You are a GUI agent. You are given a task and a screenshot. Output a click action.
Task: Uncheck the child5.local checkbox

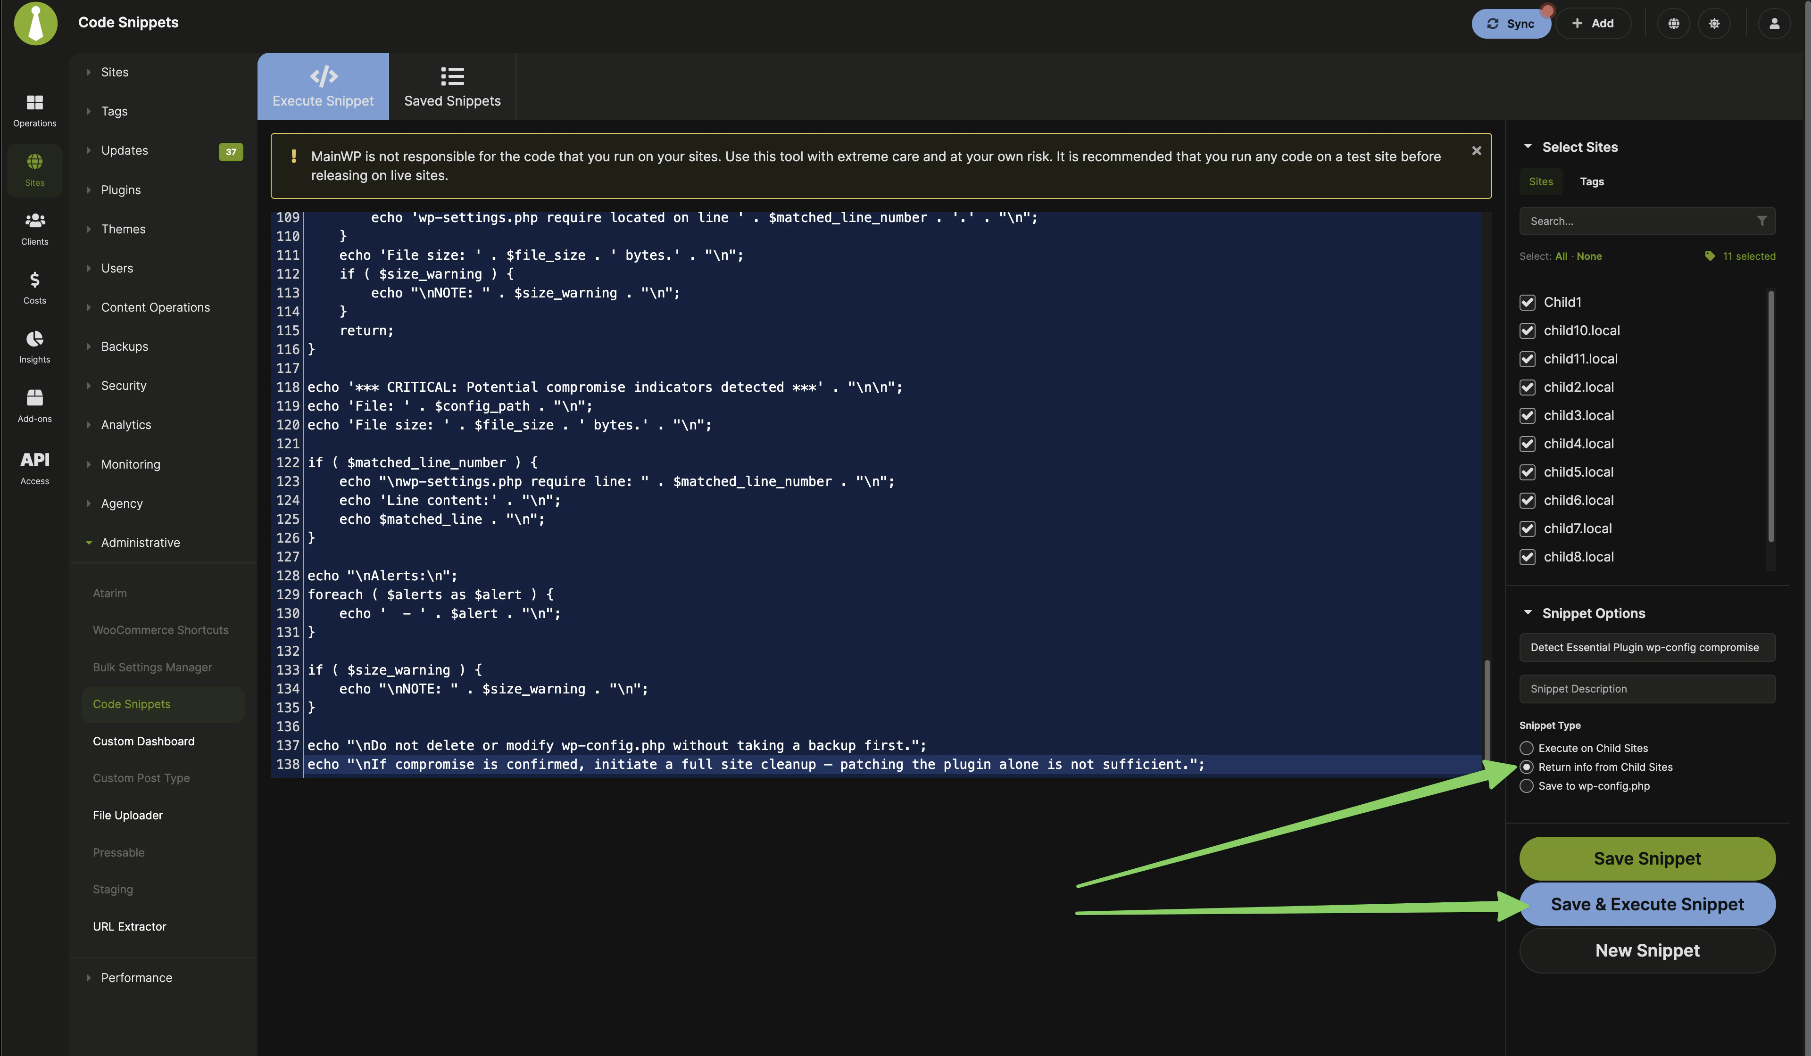1529,472
